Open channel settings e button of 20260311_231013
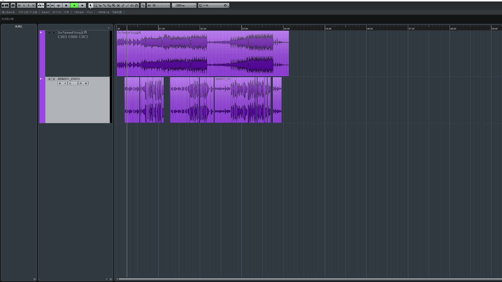This screenshot has width=502, height=282. 70,83
